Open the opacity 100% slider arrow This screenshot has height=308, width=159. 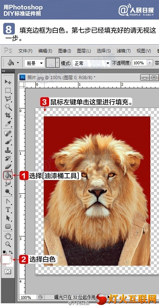click(x=150, y=63)
